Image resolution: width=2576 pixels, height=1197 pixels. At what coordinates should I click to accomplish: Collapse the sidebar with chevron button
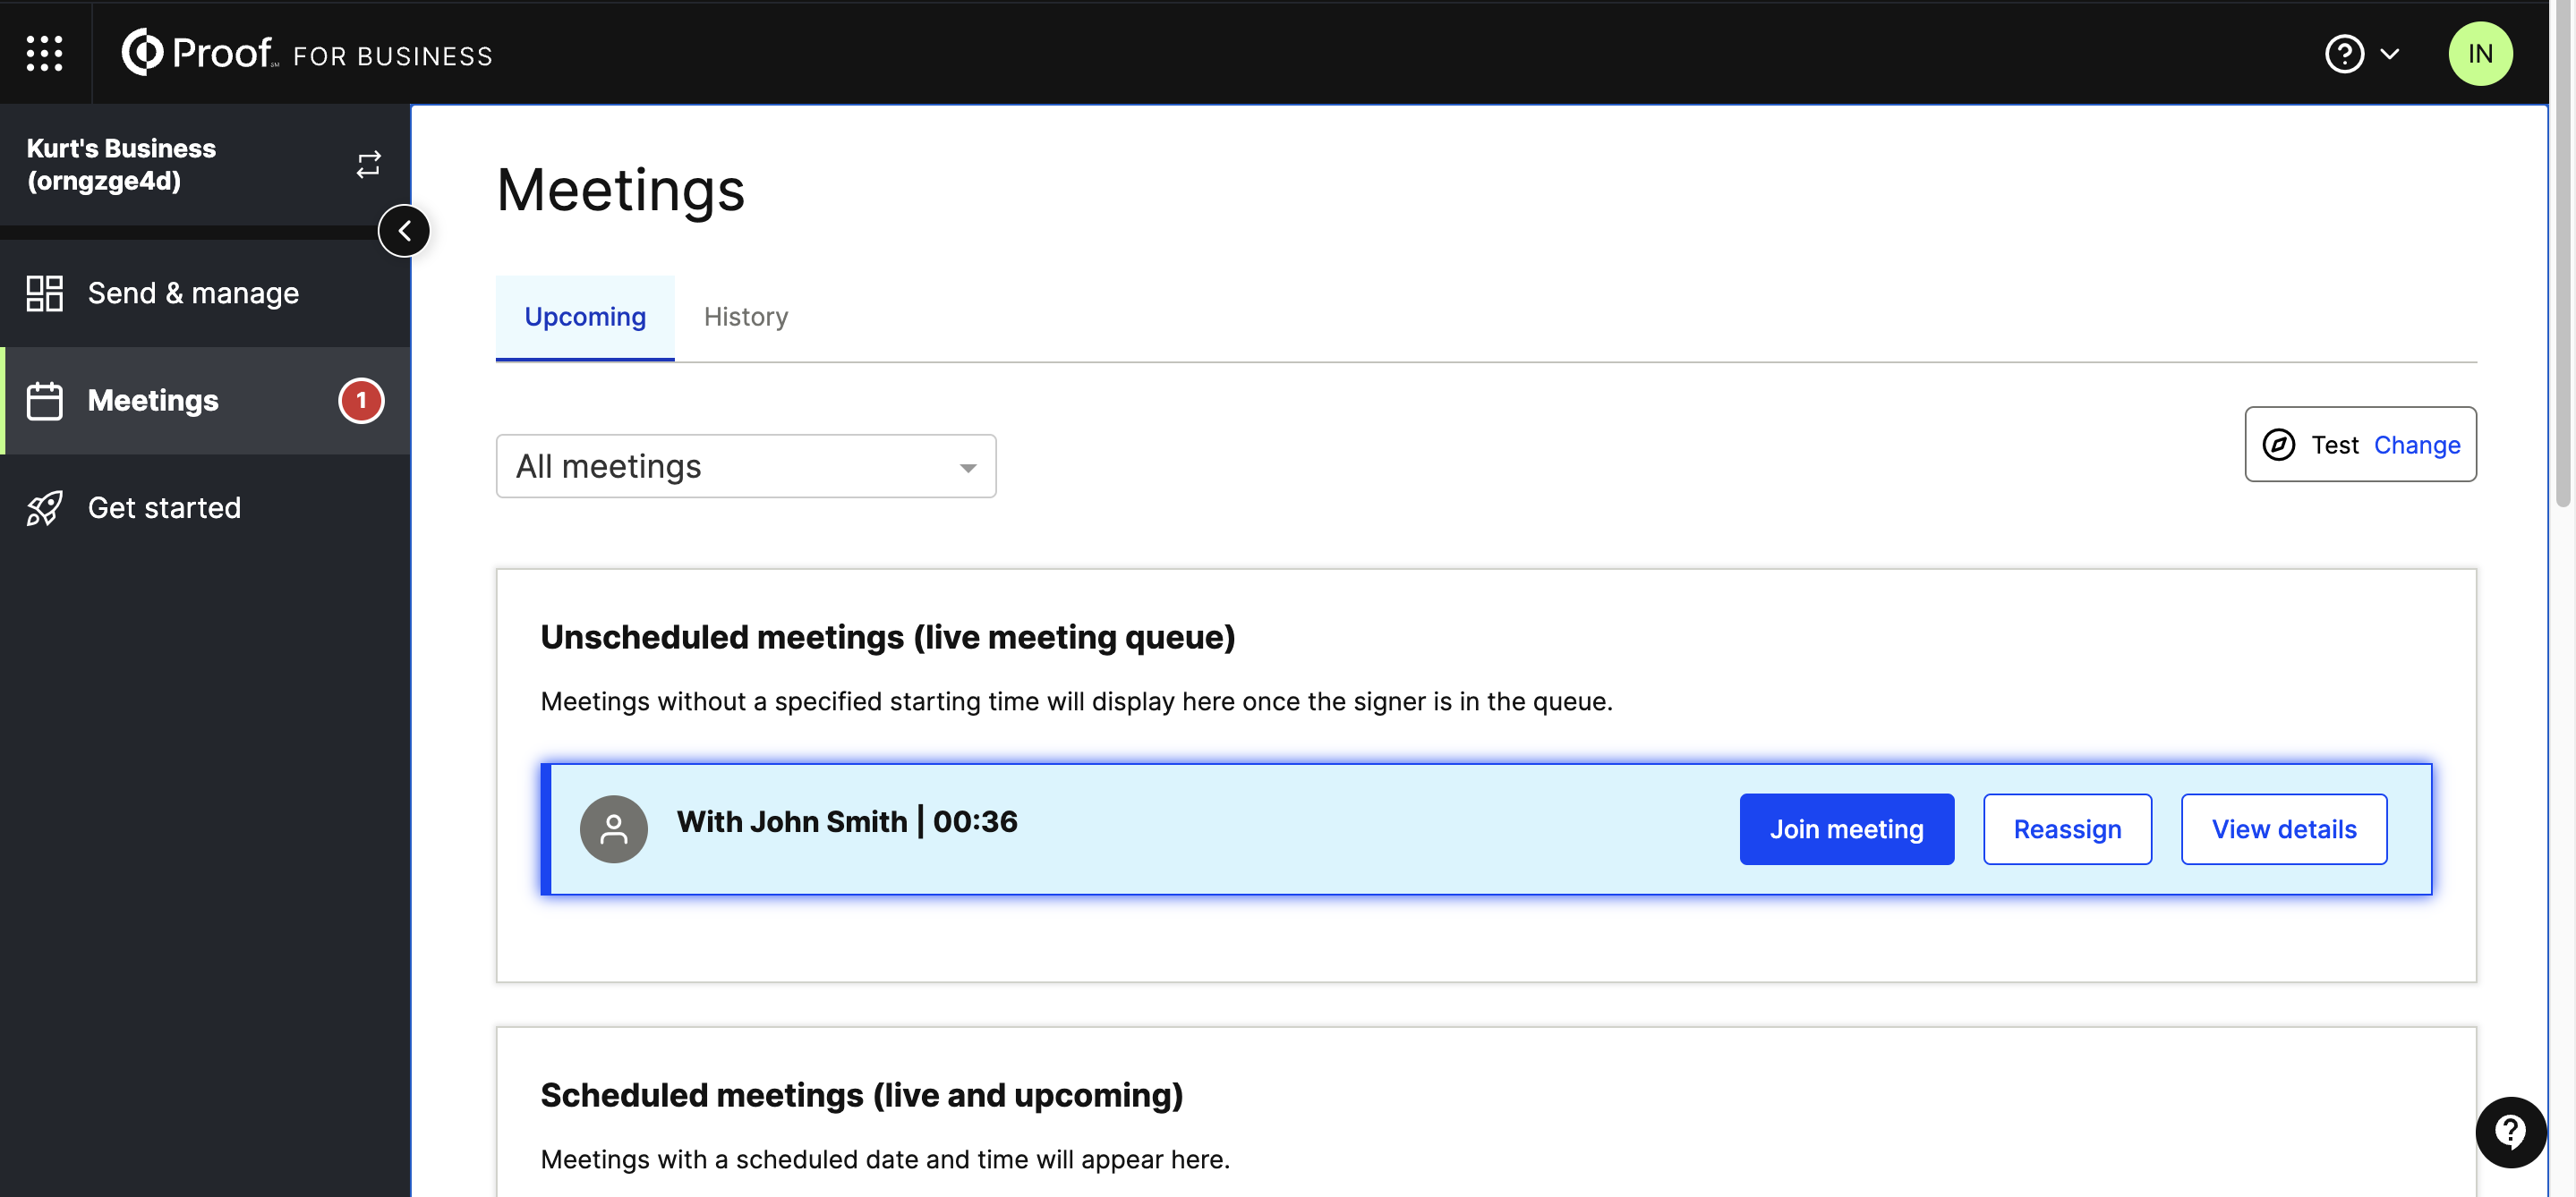pos(404,231)
